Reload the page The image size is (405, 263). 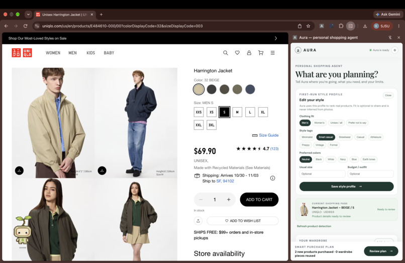coord(25,26)
